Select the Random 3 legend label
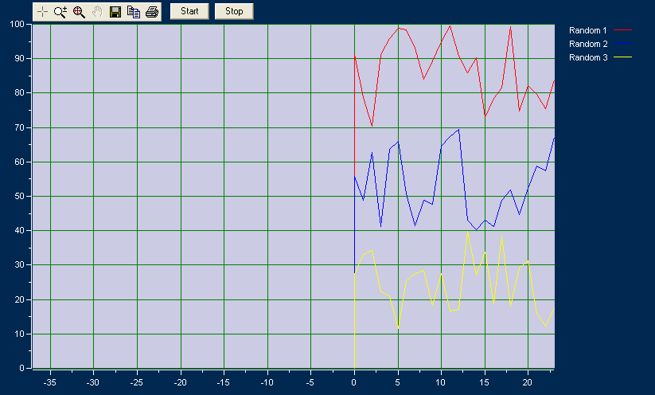The width and height of the screenshot is (655, 395). point(588,57)
